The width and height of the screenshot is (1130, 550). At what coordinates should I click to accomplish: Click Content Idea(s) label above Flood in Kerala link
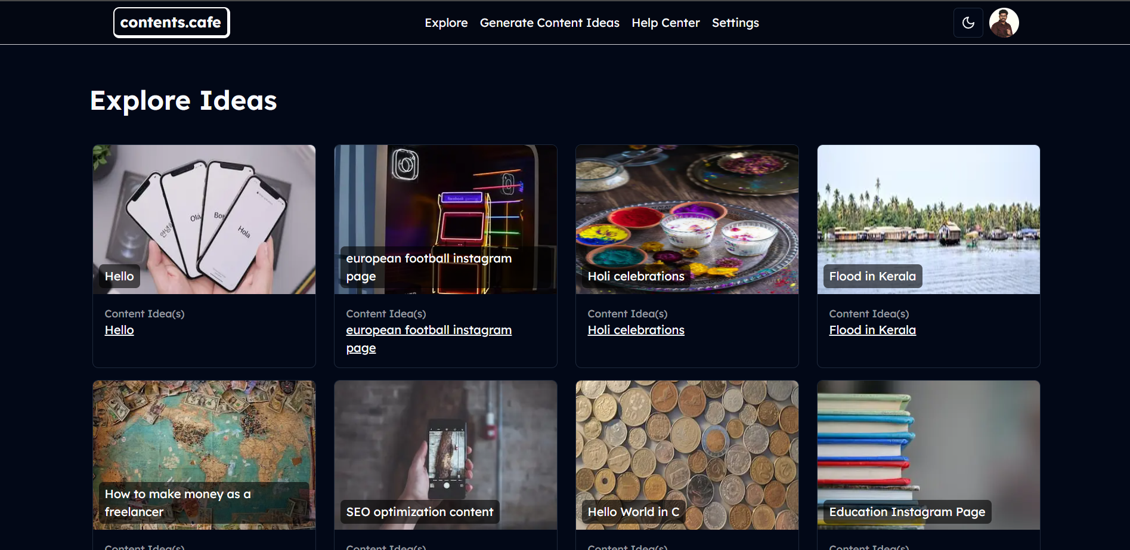[869, 314]
